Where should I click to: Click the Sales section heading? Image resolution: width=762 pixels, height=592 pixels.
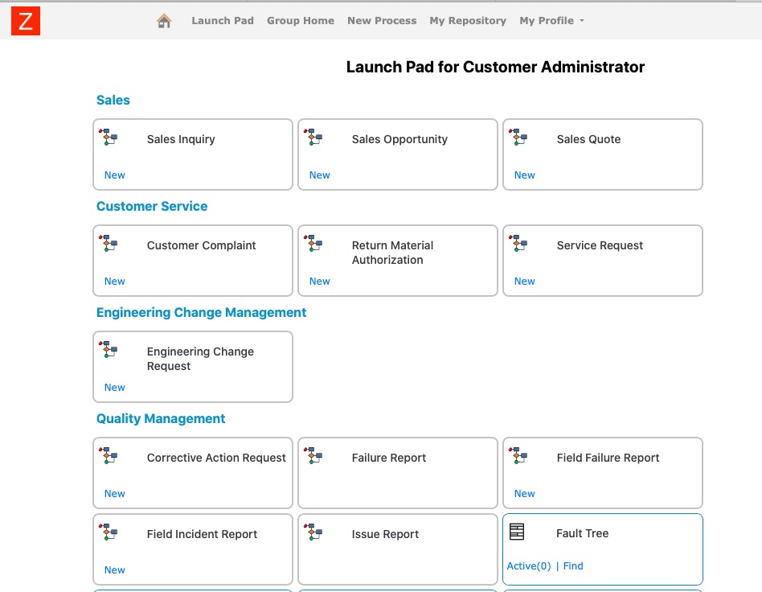point(113,101)
